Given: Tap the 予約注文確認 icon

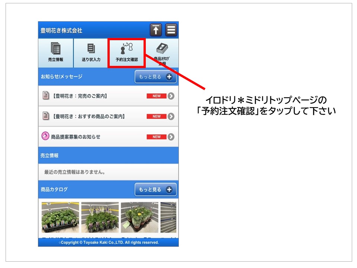Looking at the screenshot, I should (x=126, y=52).
